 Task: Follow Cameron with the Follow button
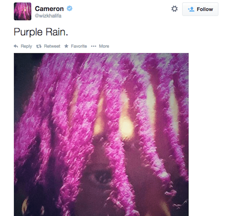200,9
